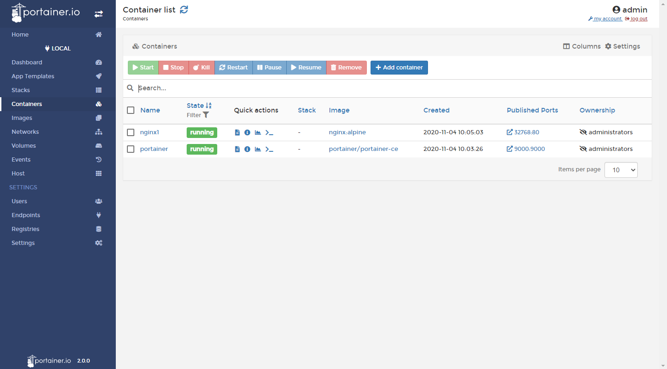The height and width of the screenshot is (369, 667).
Task: Open published port 32768:80 link
Action: (523, 132)
